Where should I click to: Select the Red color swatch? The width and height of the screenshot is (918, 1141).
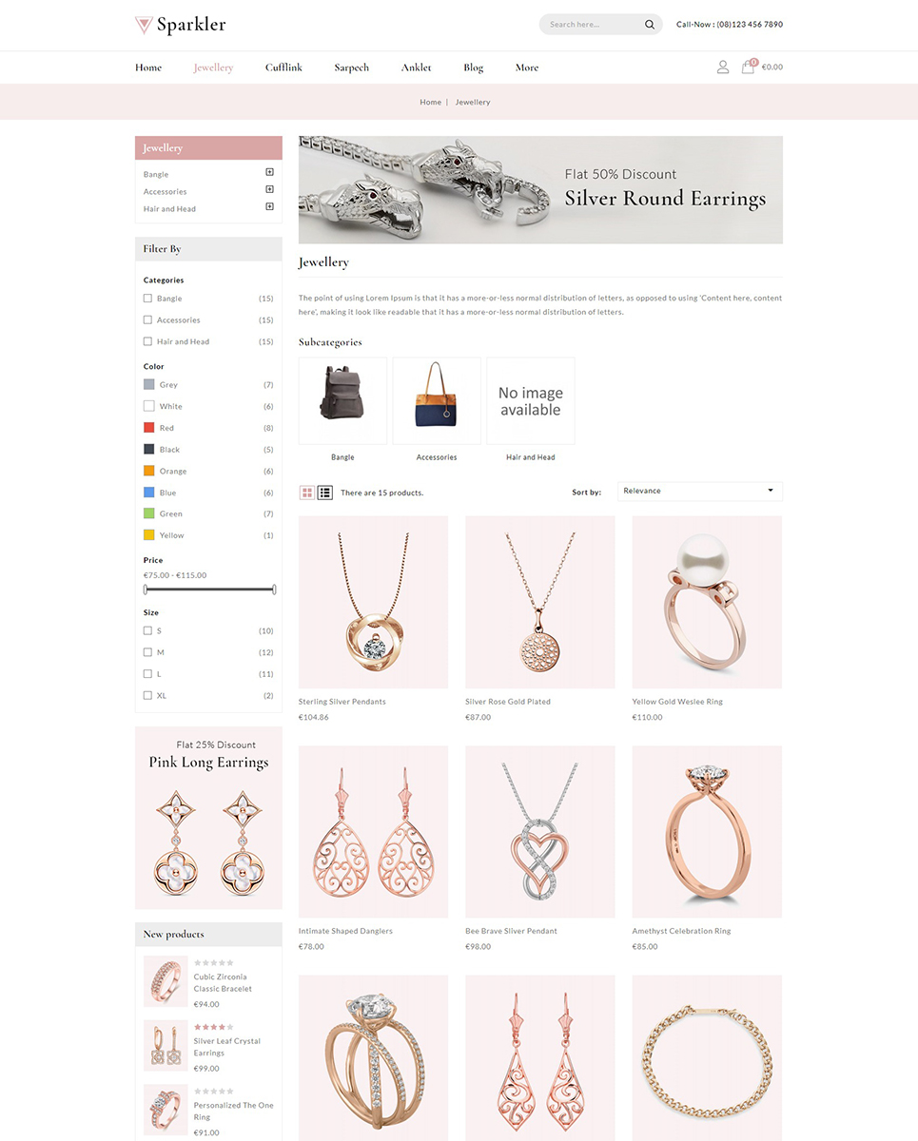pyautogui.click(x=149, y=428)
